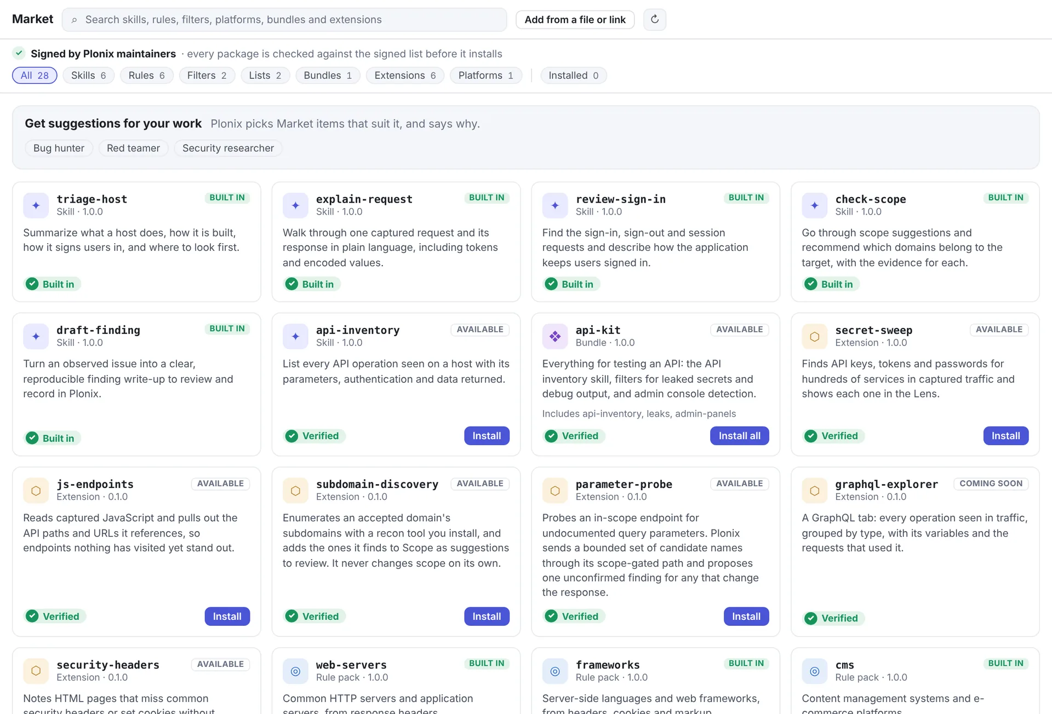This screenshot has height=714, width=1052.
Task: Click the js-endpoints extension icon
Action: (36, 491)
